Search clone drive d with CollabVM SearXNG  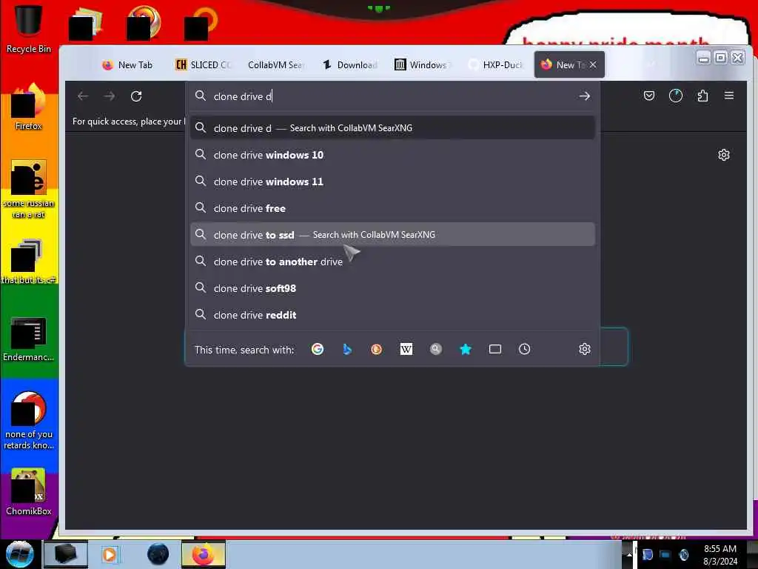pos(392,127)
